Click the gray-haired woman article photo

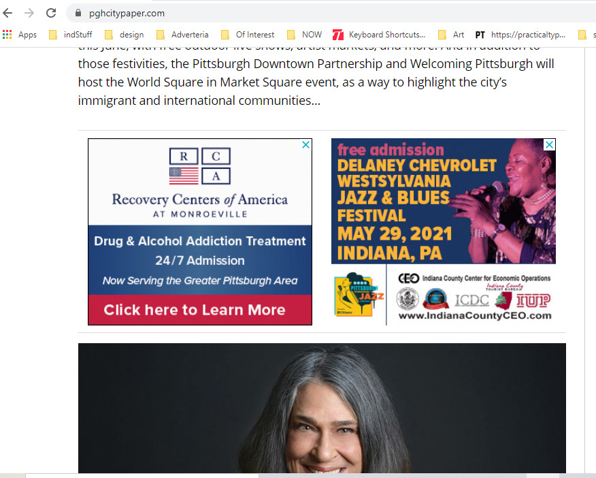(x=322, y=409)
